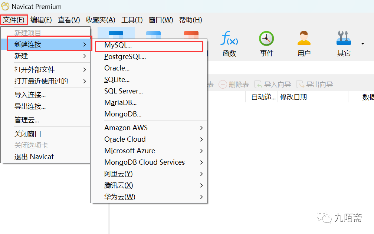The image size is (374, 234).
Task: Click the 修改日期 column header
Action: [313, 97]
